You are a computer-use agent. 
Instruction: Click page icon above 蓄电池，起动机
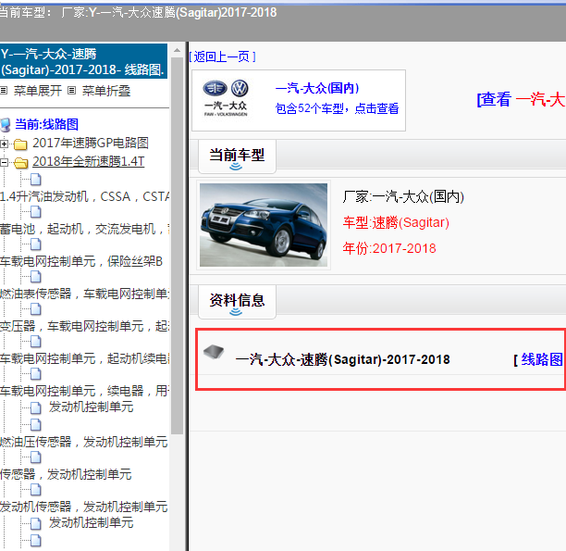[36, 212]
